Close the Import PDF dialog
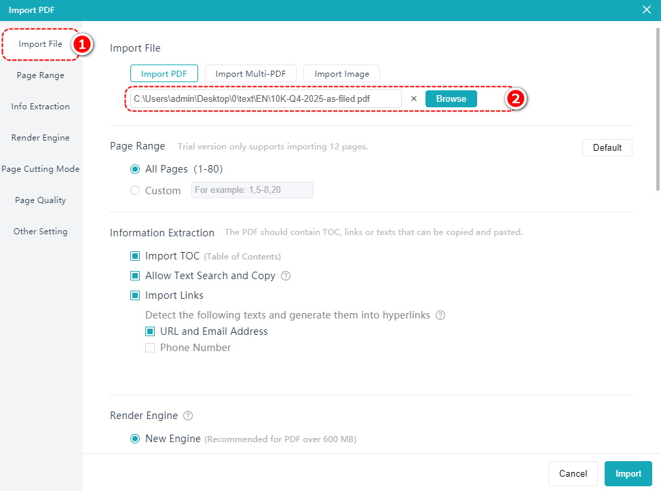 [646, 10]
